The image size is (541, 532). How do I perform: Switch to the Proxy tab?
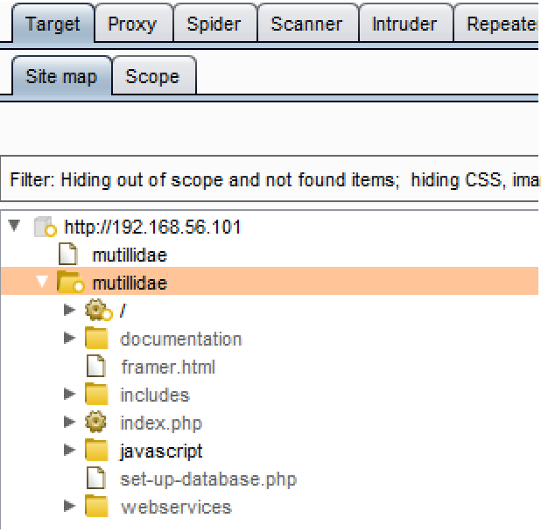[x=131, y=24]
